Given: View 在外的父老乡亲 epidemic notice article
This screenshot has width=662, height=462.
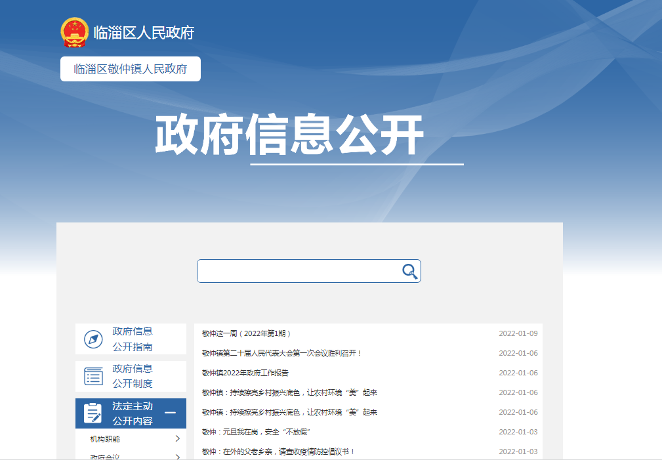Looking at the screenshot, I should [x=278, y=451].
